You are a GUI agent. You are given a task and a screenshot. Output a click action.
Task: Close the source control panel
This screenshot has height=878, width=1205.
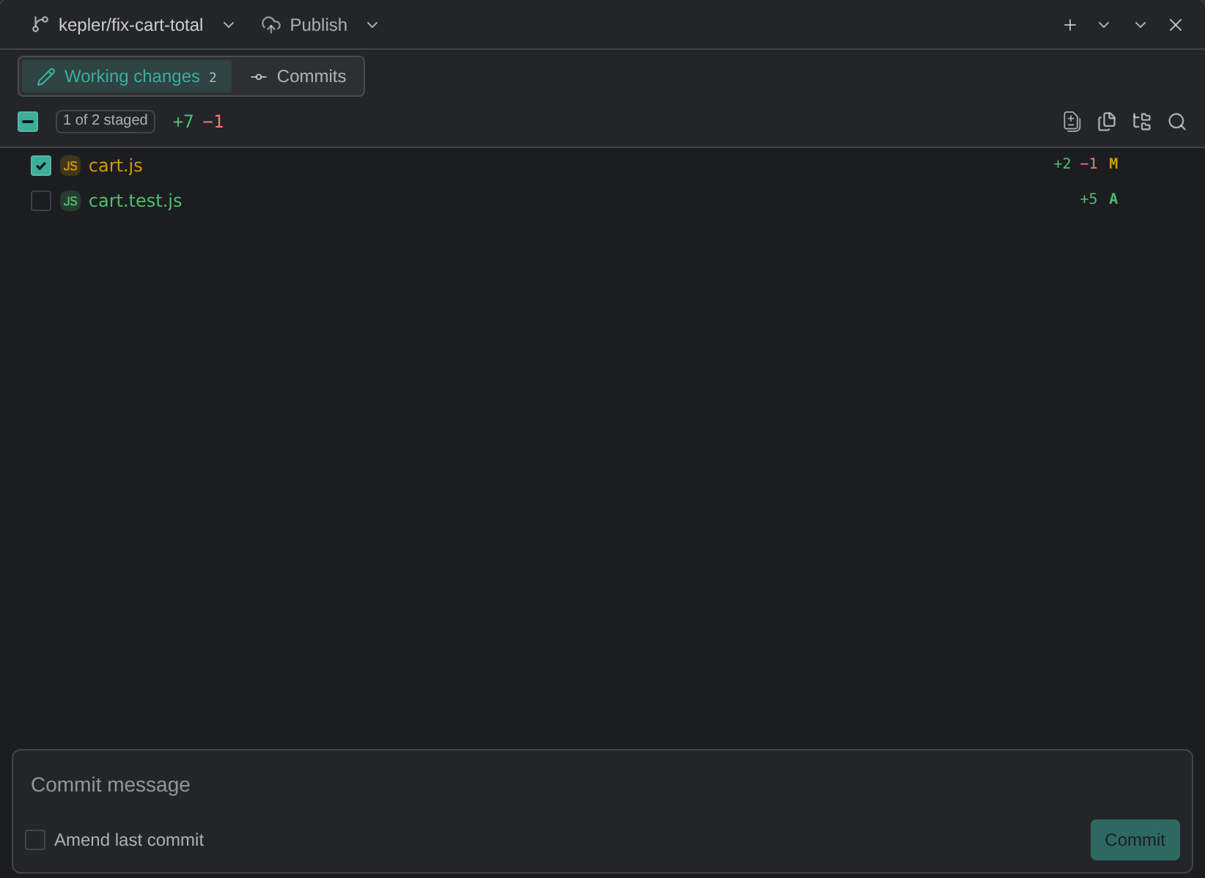coord(1176,25)
